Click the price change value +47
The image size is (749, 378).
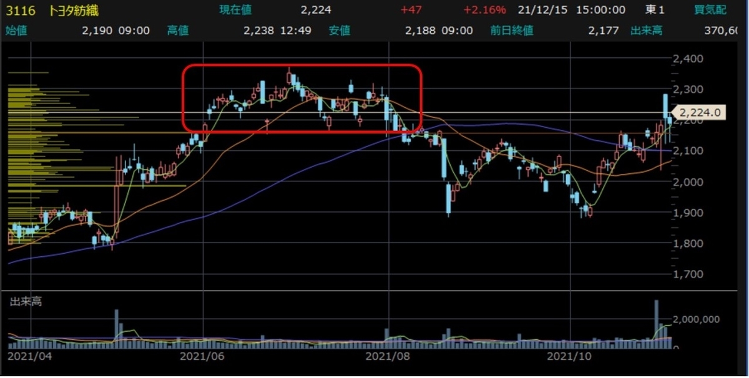point(411,10)
